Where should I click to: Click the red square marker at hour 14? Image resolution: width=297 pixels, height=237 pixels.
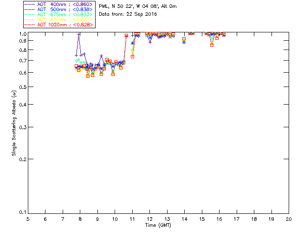click(184, 39)
